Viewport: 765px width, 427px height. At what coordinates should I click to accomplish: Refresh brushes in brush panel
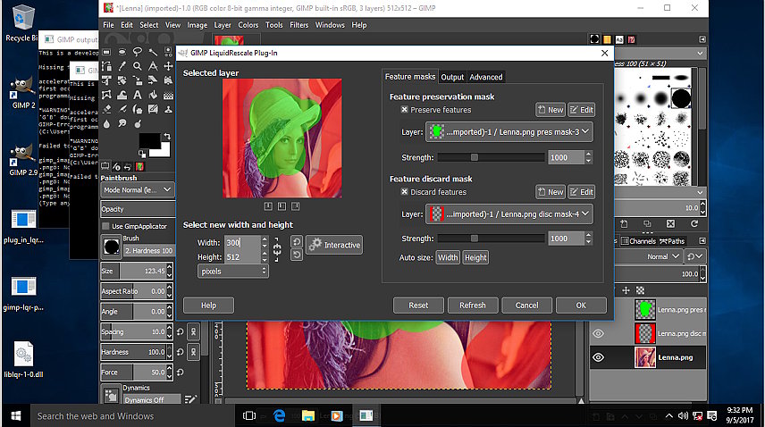[x=694, y=223]
